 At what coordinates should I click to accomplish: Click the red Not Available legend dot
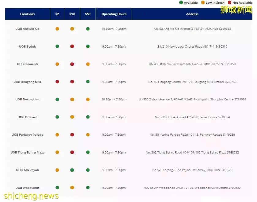tap(230, 2)
